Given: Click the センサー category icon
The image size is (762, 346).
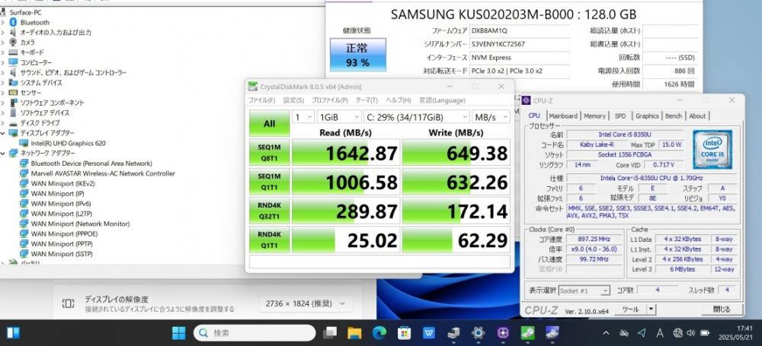Looking at the screenshot, I should coord(13,93).
